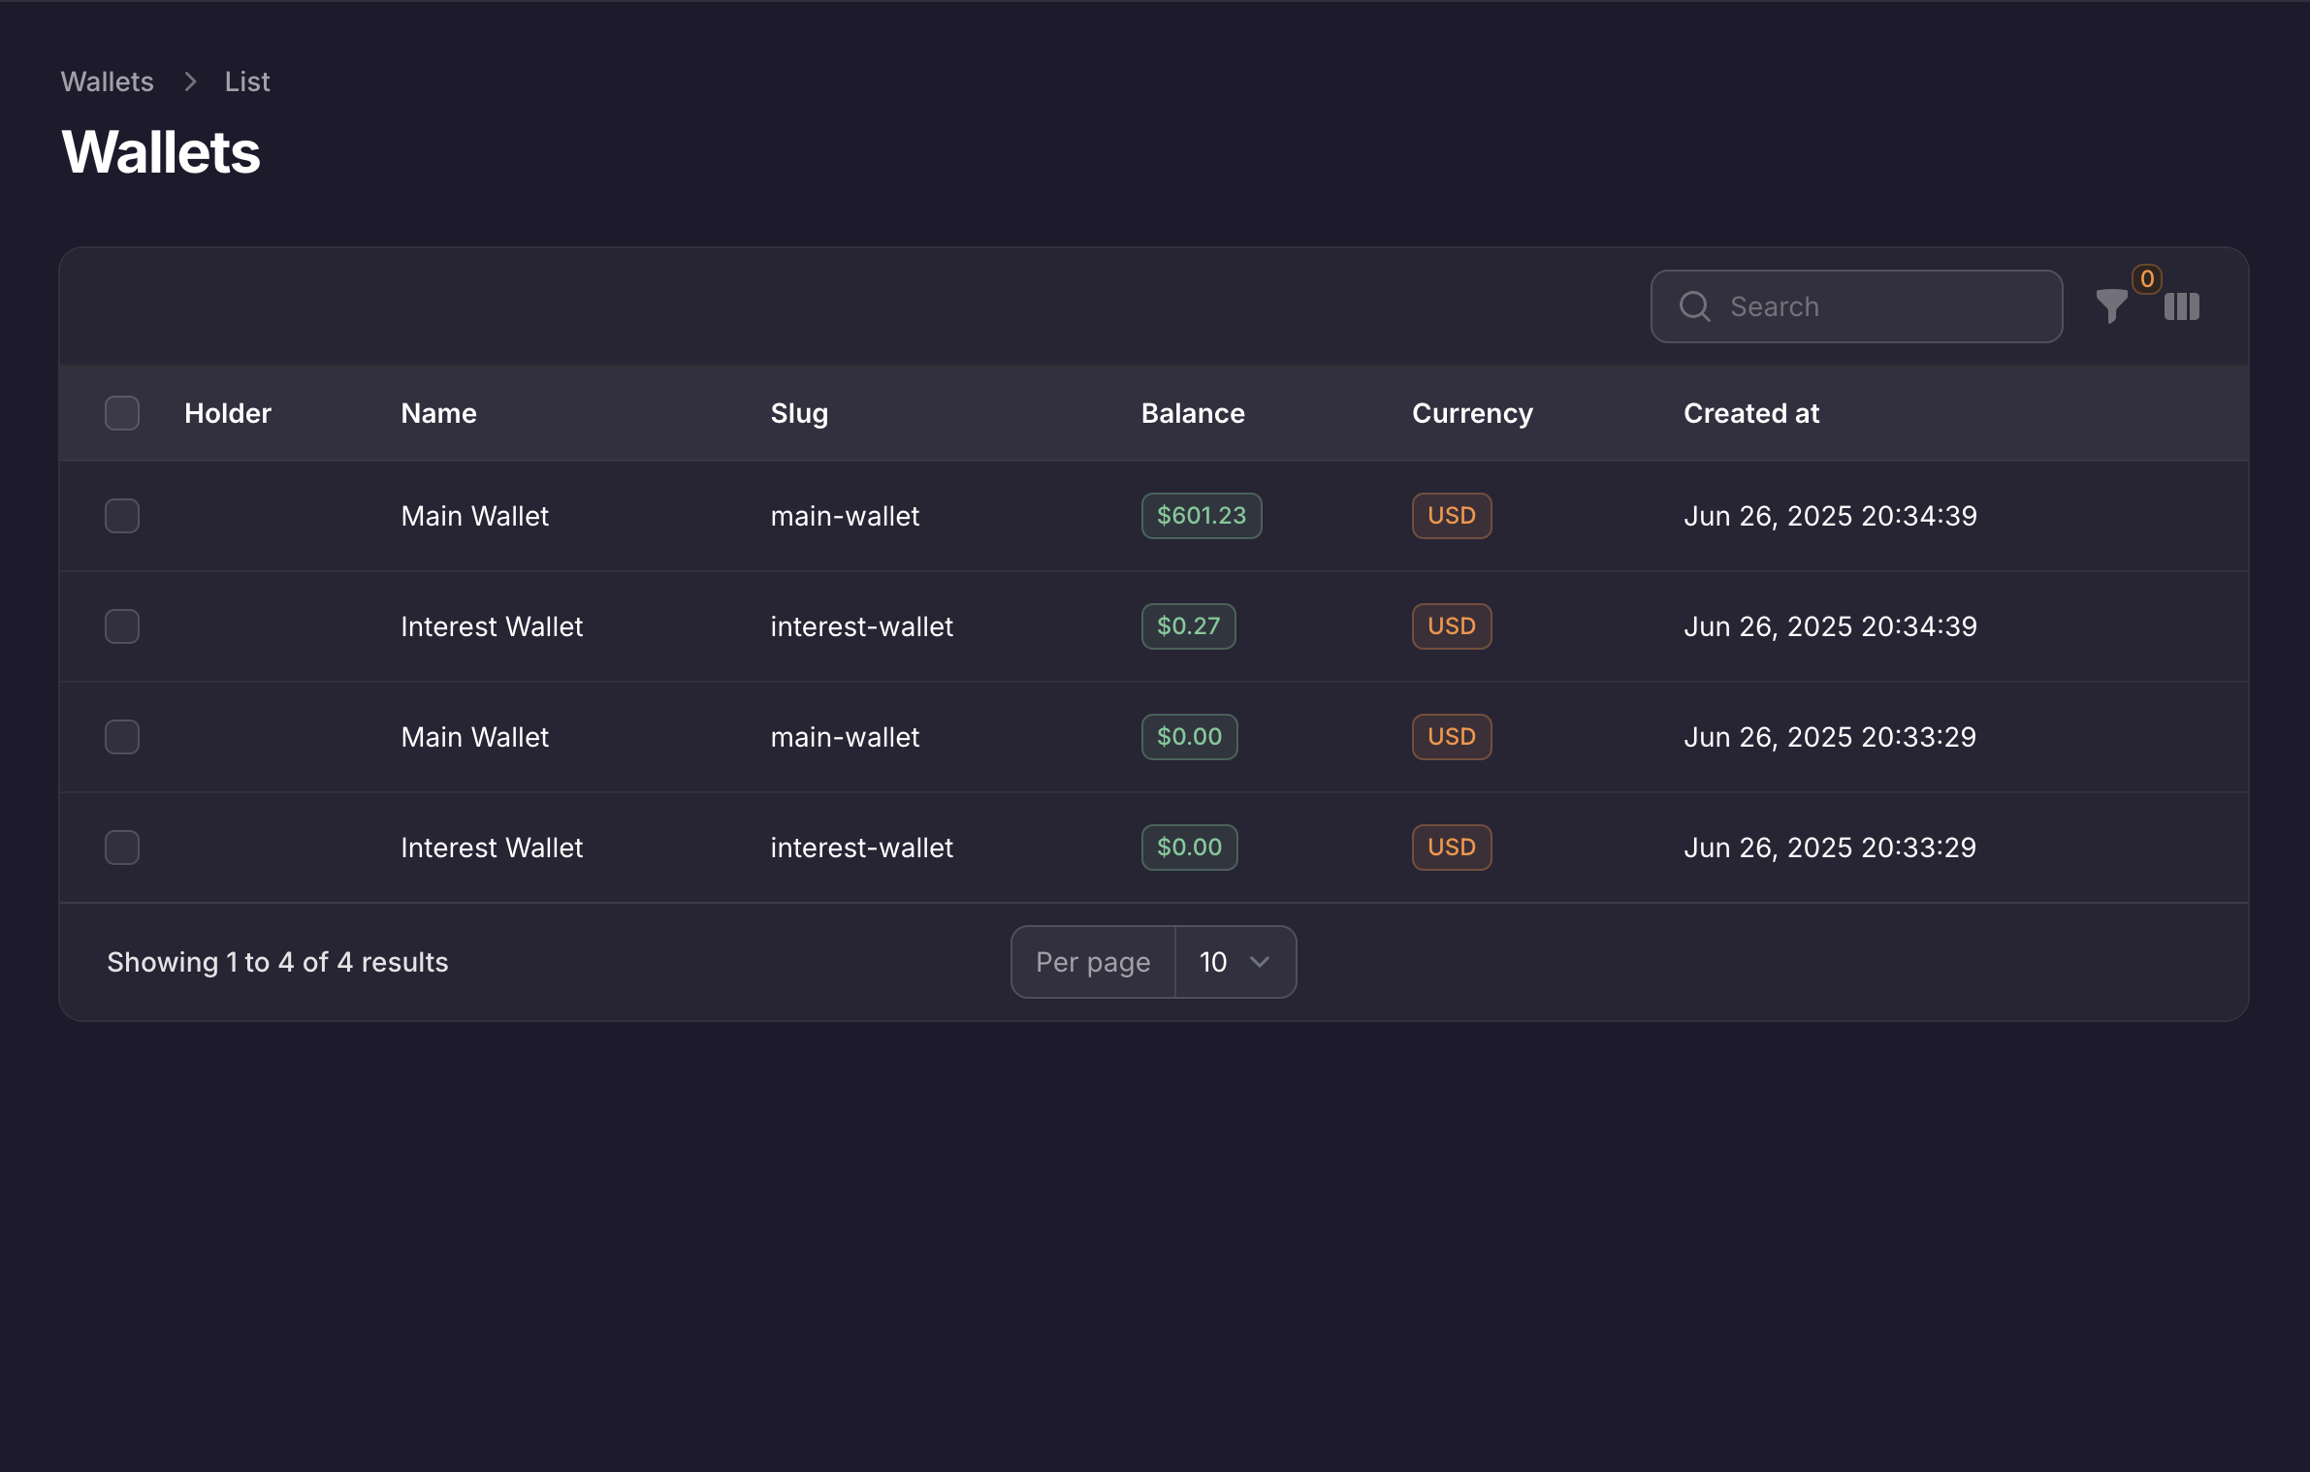Image resolution: width=2310 pixels, height=1472 pixels.
Task: Select the $0.27 Interest Wallet row checkbox
Action: pos(122,626)
